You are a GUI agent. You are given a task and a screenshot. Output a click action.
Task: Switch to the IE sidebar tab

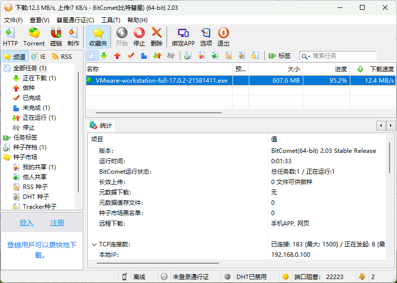[x=39, y=56]
